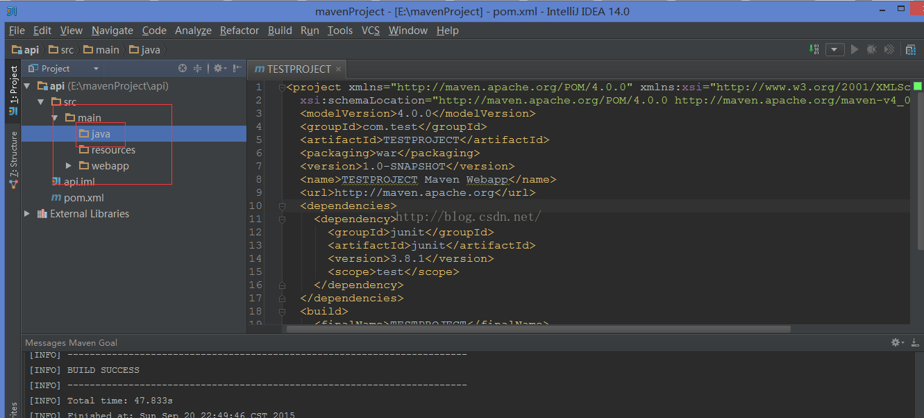Collapse the main folder node

55,118
